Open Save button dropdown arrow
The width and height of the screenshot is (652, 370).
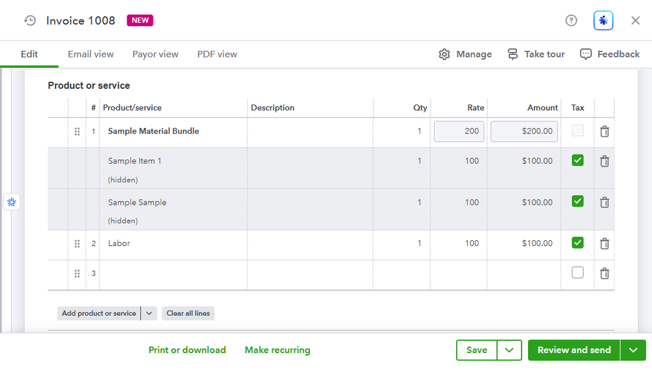pos(509,350)
